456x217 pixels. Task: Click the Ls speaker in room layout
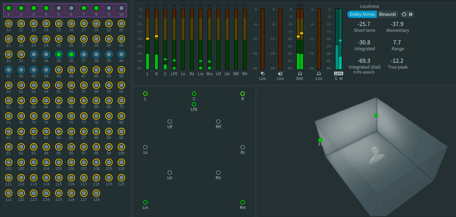coord(145,147)
